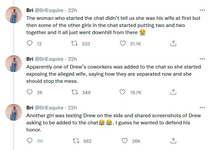Like the tweet with 19.7K likes

click(x=123, y=92)
